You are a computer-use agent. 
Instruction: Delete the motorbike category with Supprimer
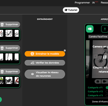pyautogui.click(x=10, y=72)
